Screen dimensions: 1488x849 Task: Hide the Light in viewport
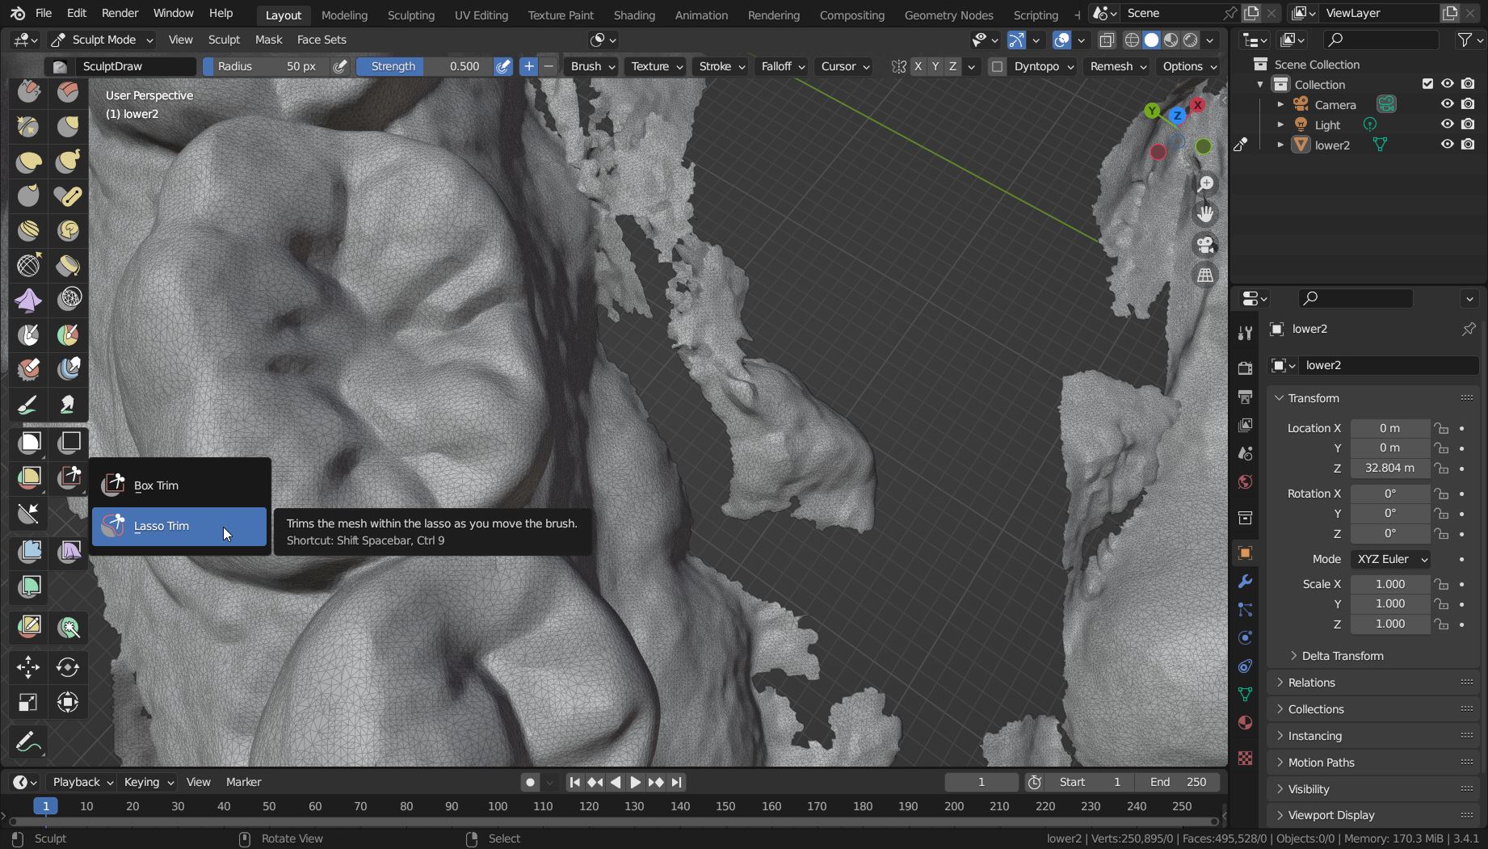[x=1447, y=124]
